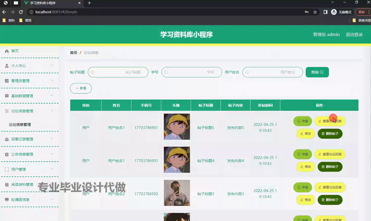The image size is (371, 221).
Task: Open 详情 for the 帖子标题4 row
Action: pyautogui.click(x=303, y=154)
